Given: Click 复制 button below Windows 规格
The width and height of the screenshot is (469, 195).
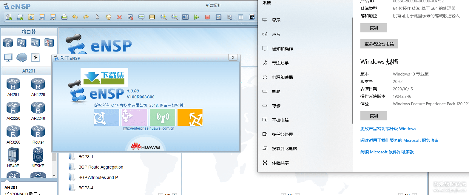Looking at the screenshot, I should 374,116.
